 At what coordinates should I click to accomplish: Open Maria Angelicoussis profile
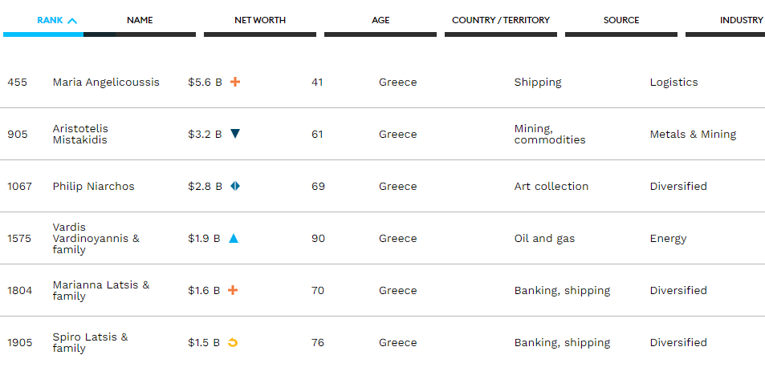106,82
